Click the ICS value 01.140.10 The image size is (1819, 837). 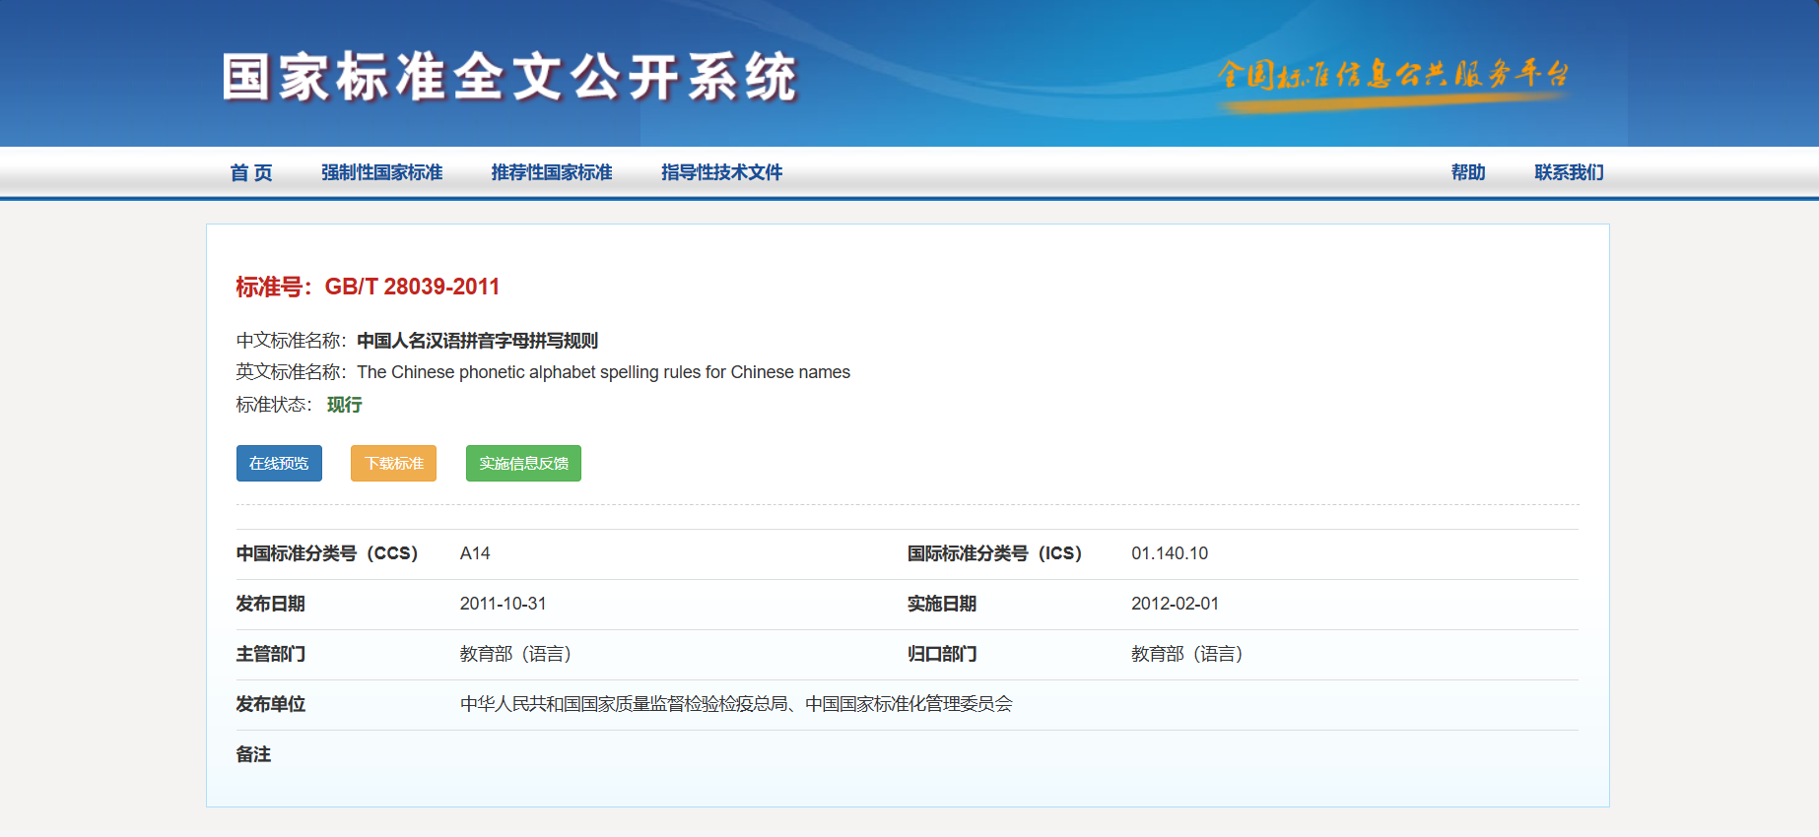[1170, 553]
